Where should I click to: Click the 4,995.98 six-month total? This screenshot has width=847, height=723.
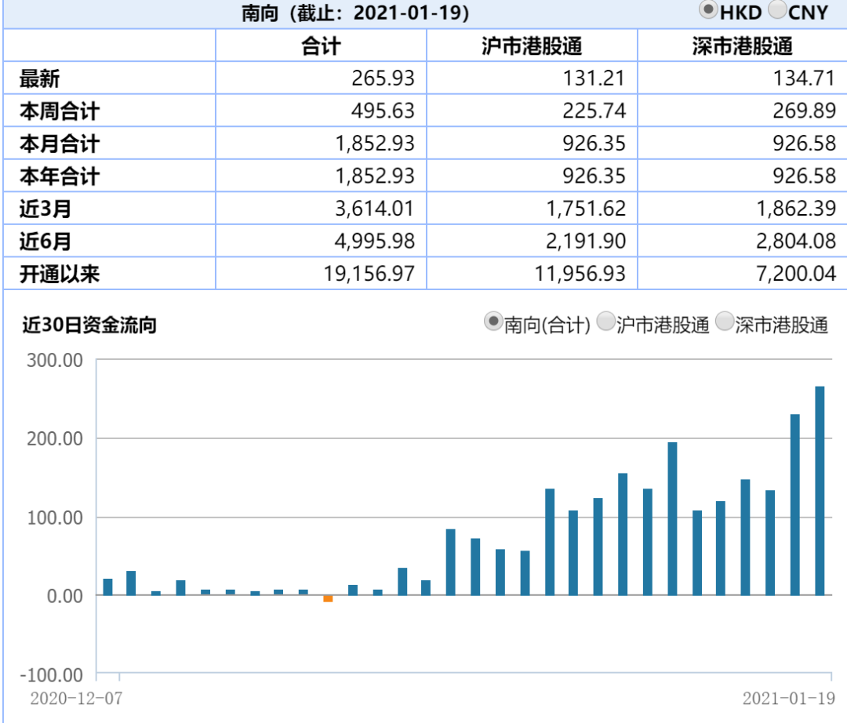374,241
